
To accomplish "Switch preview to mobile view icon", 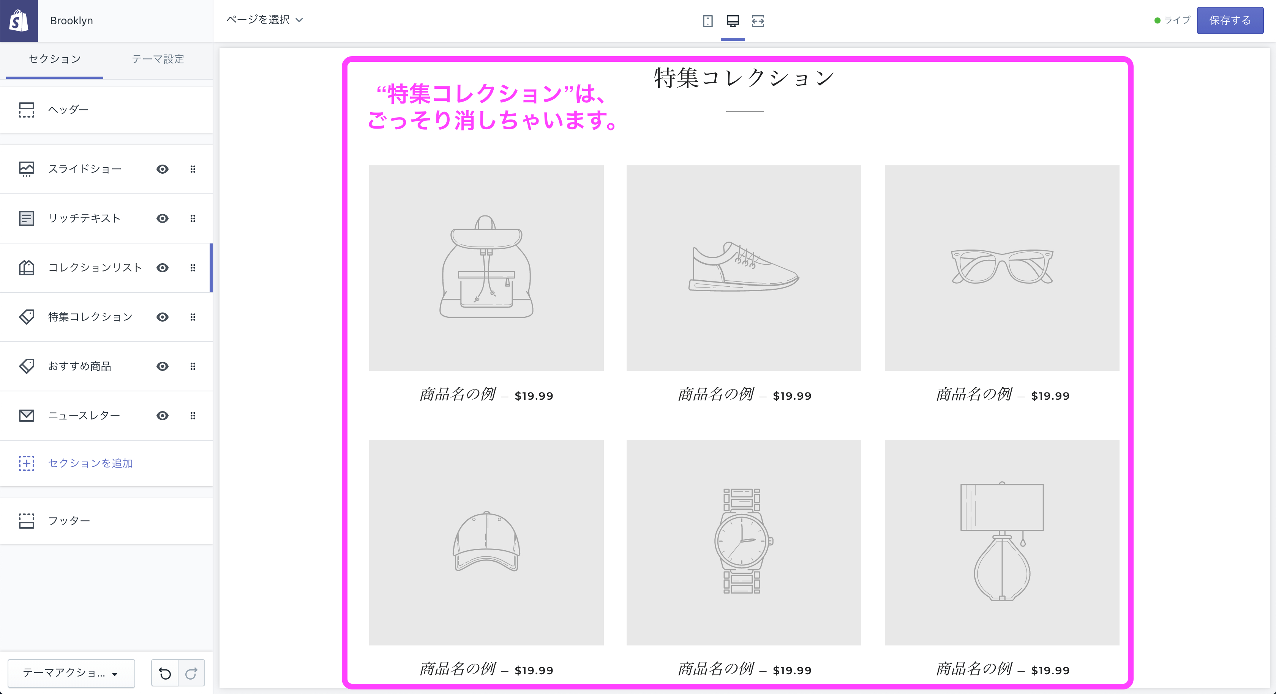I will [x=707, y=21].
